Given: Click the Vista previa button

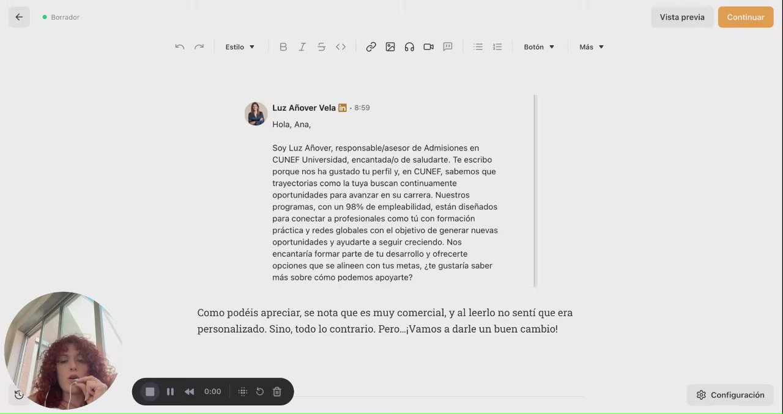Looking at the screenshot, I should point(682,17).
